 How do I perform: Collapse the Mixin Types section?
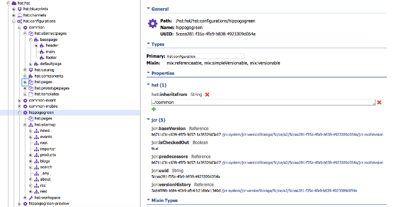(148, 200)
